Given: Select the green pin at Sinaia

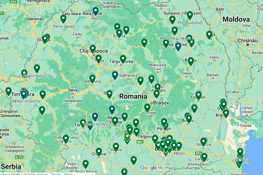Looking at the screenshot, I should click(x=147, y=108).
